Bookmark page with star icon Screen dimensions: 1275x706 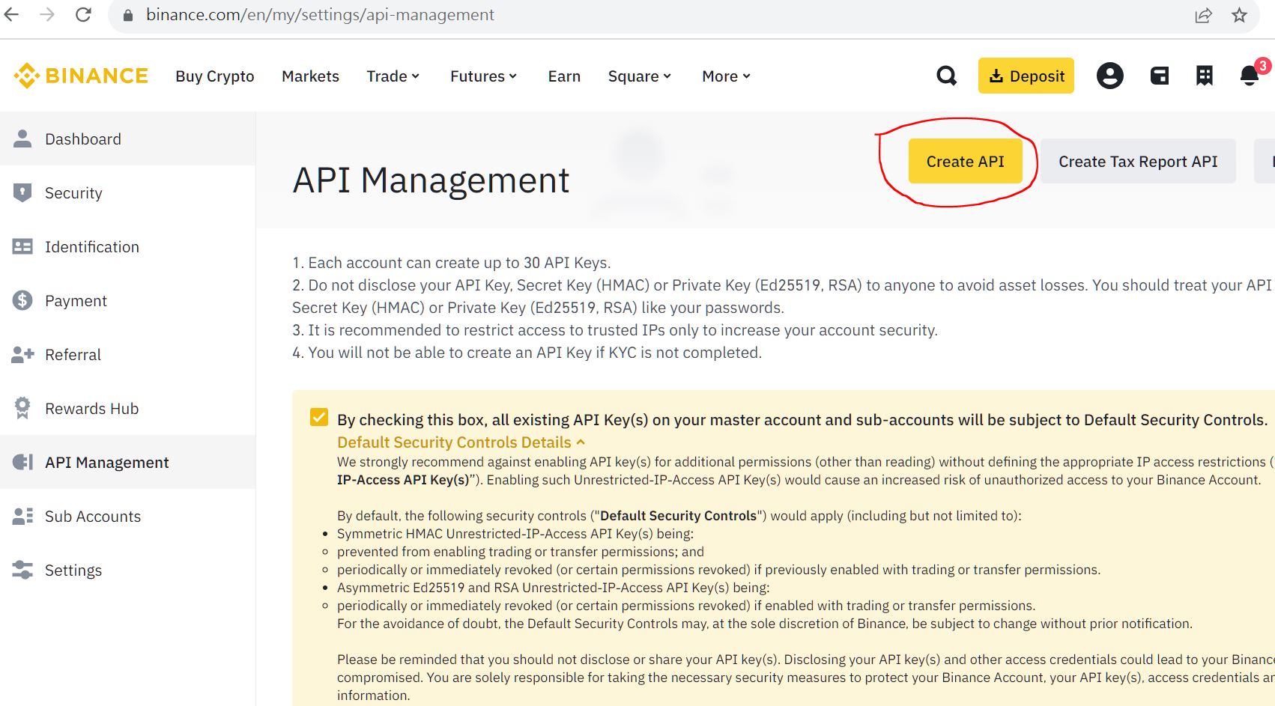pyautogui.click(x=1239, y=15)
